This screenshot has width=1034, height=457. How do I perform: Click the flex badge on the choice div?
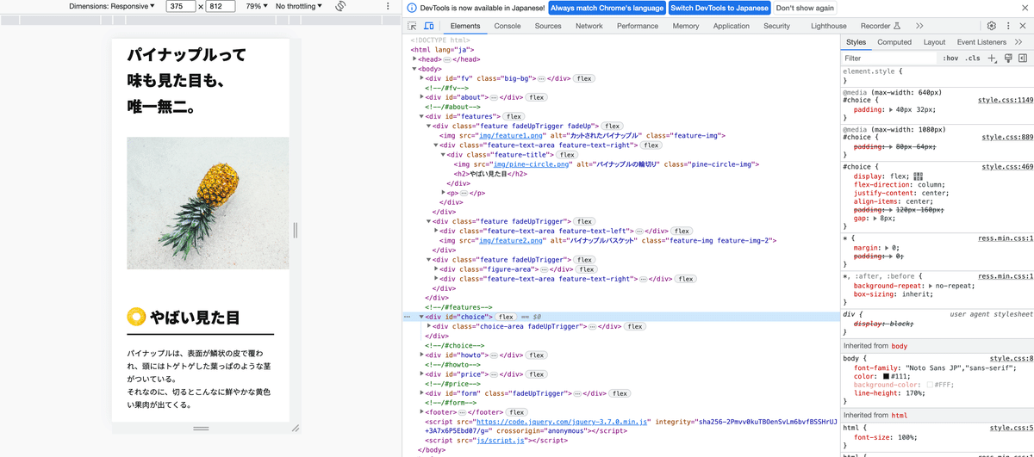click(x=506, y=317)
